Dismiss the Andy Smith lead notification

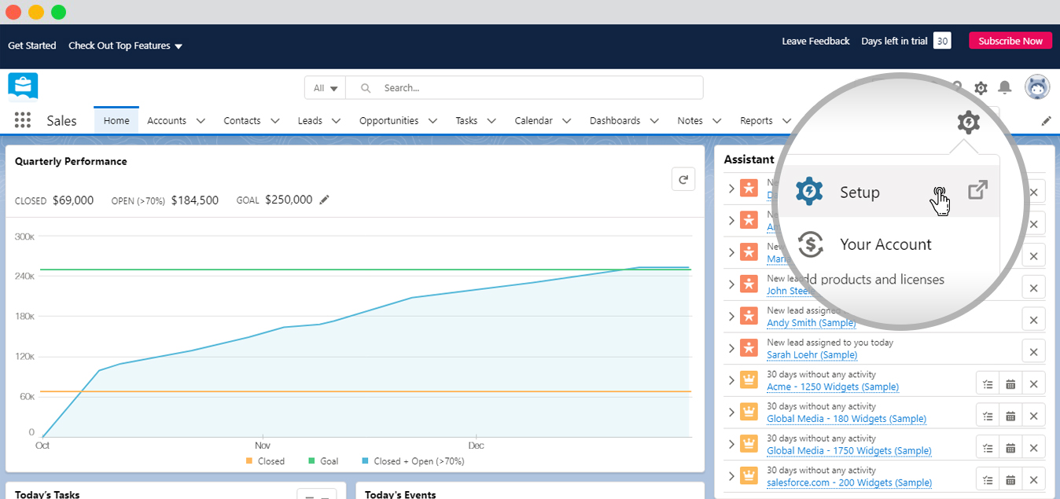click(x=1033, y=319)
